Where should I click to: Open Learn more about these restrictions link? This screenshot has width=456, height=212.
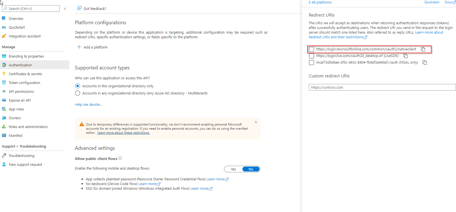[x=123, y=133]
